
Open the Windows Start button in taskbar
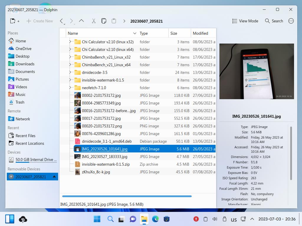point(97,219)
